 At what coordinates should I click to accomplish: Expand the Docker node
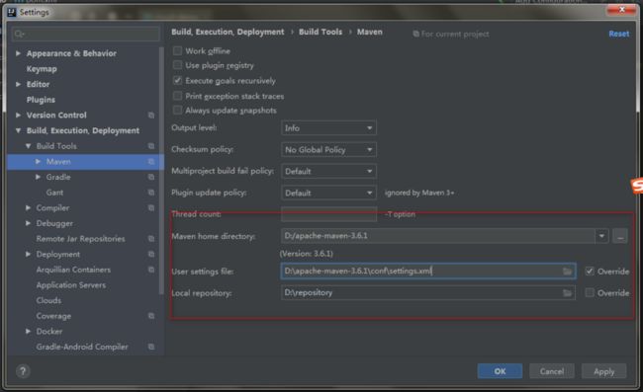[x=29, y=332]
